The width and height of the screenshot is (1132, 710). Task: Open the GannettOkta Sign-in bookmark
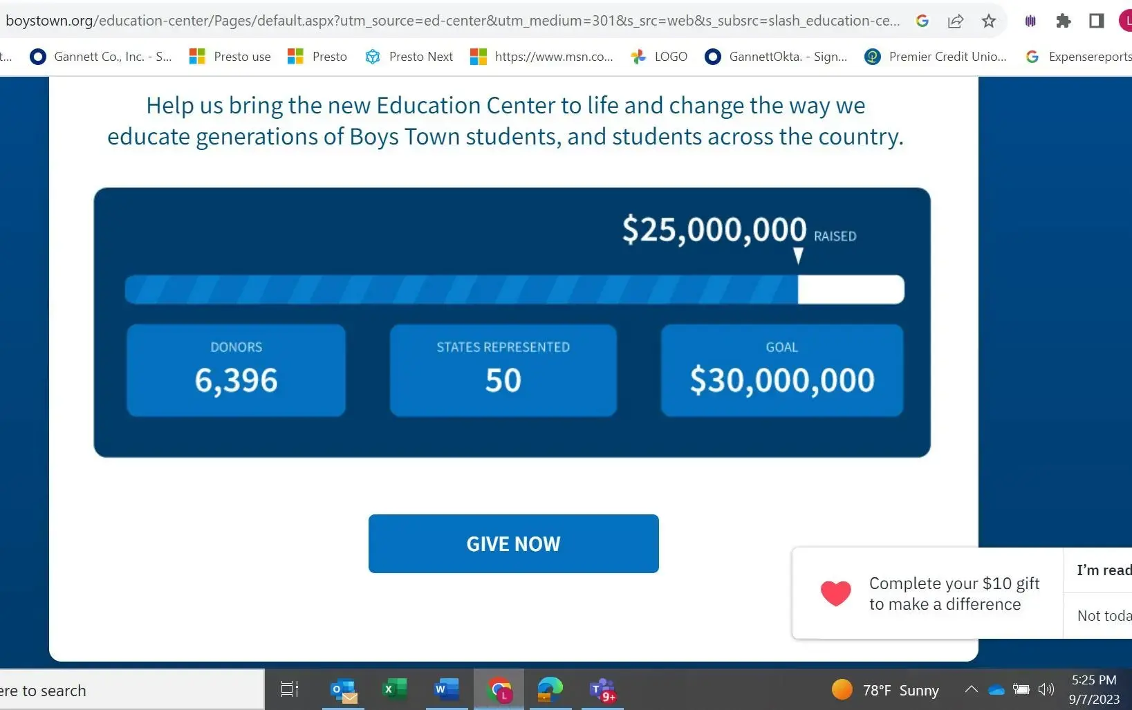pos(776,57)
